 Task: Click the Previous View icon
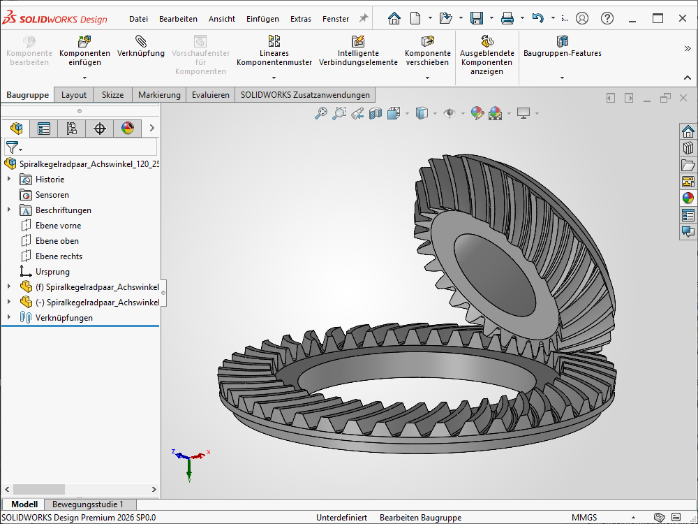click(x=357, y=113)
